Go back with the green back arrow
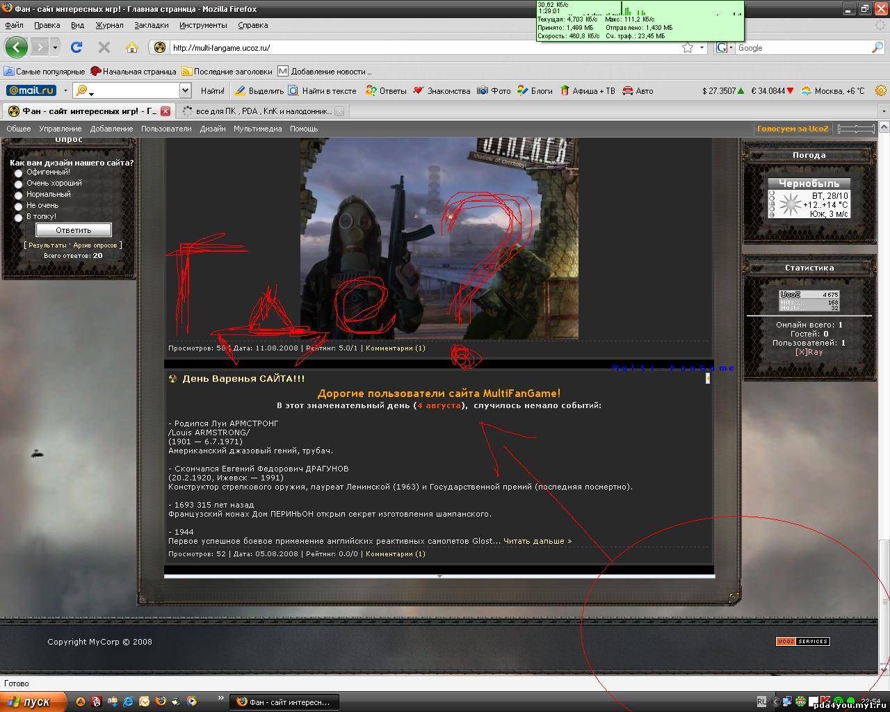This screenshot has width=890, height=712. click(17, 47)
